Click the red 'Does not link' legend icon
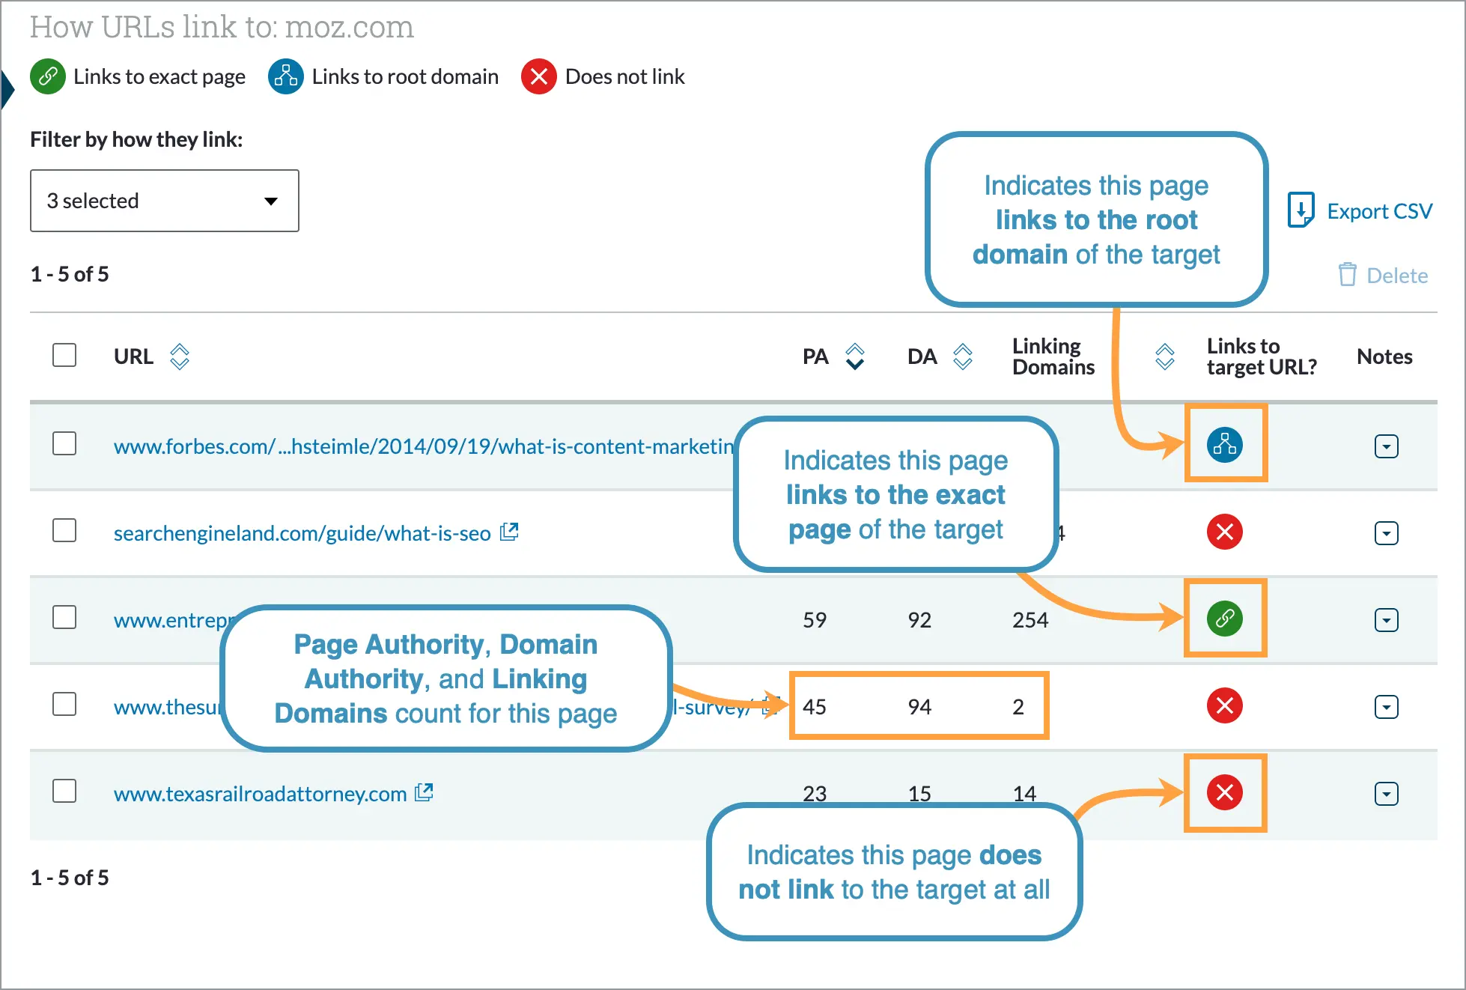The image size is (1466, 990). 538,76
